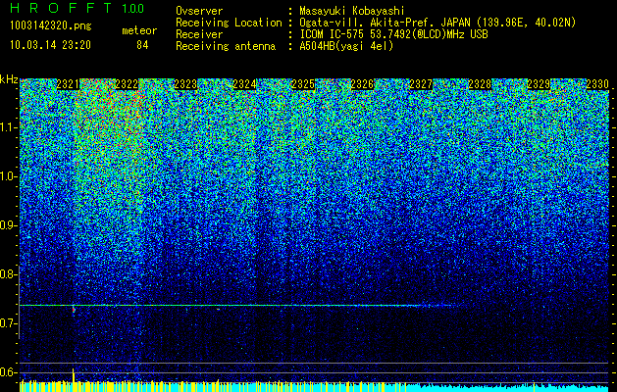The height and width of the screenshot is (392, 617).
Task: Click the 0.9 kHz axis label
Action: [8, 225]
